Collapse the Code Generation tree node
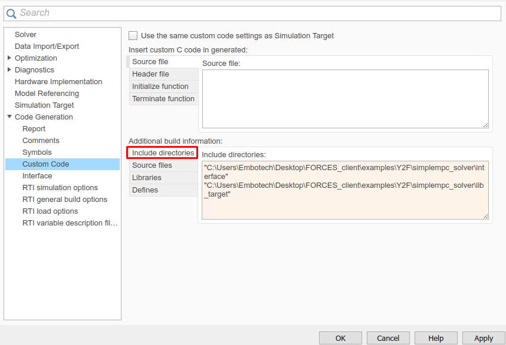Screen dimensions: 506x345 click(9, 117)
